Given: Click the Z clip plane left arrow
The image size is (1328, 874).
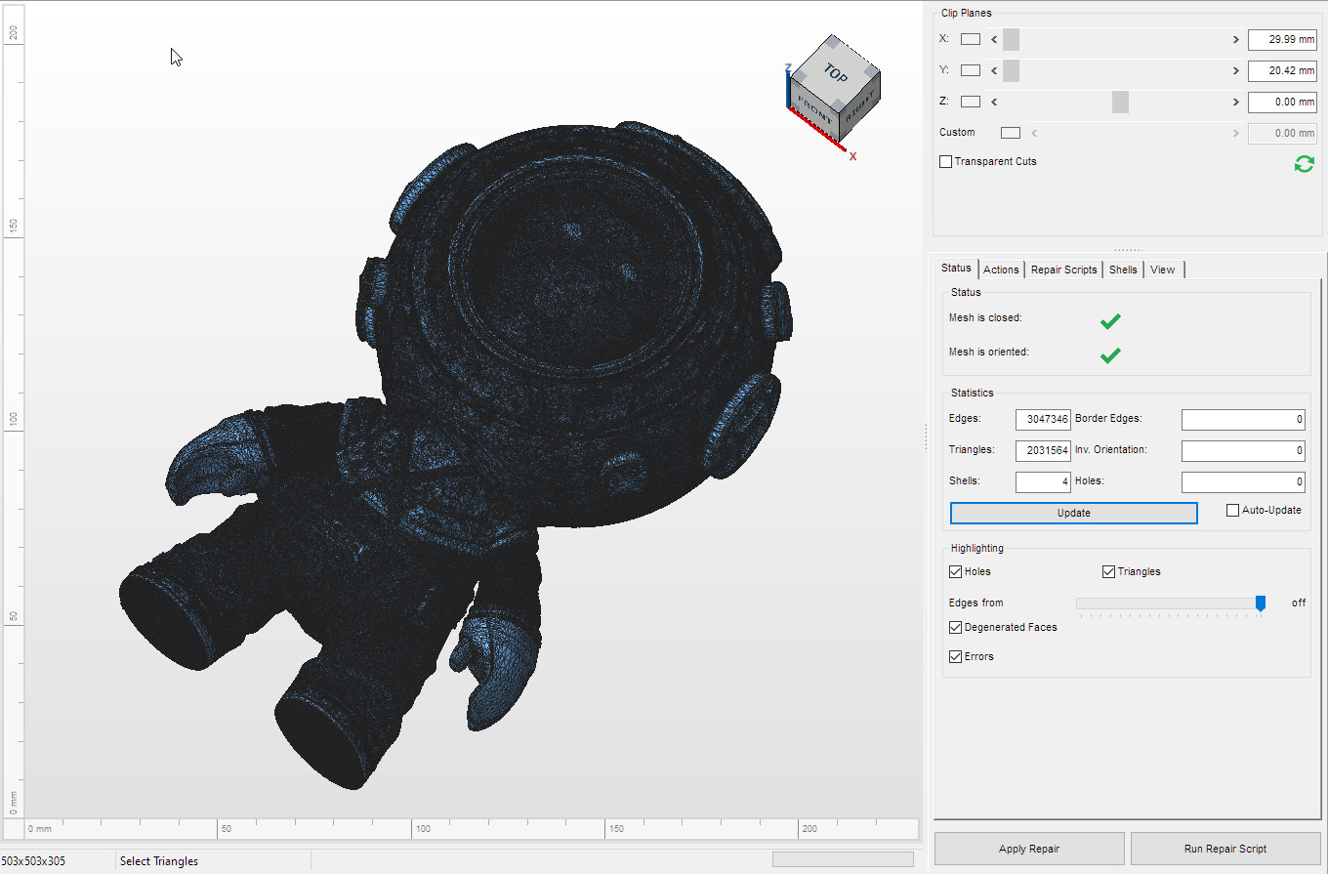Looking at the screenshot, I should (x=994, y=102).
